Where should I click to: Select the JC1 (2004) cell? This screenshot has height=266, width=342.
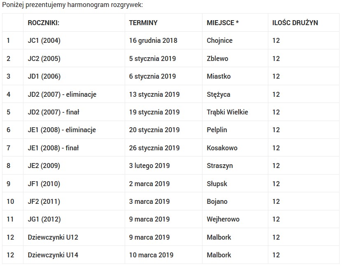pos(44,40)
